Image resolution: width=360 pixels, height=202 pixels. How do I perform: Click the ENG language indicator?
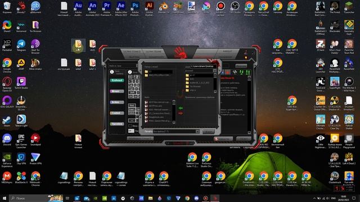point(334,198)
